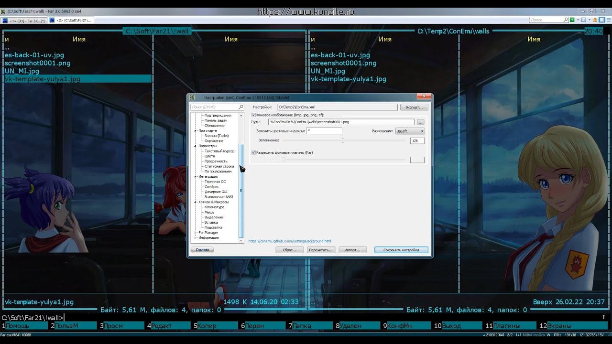Select Окружение in settings tree
Viewport: 612px width, 344px height.
pos(214,141)
